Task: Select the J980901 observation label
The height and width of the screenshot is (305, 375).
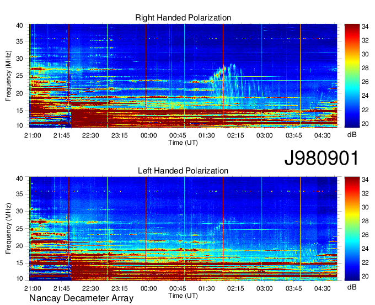Action: 322,158
